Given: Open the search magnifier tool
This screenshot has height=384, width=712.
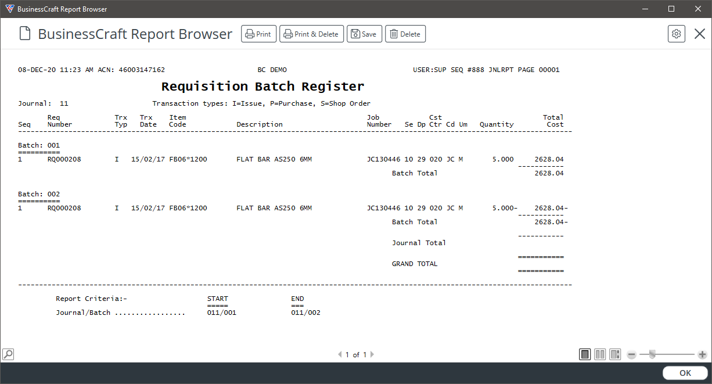Looking at the screenshot, I should pos(8,354).
